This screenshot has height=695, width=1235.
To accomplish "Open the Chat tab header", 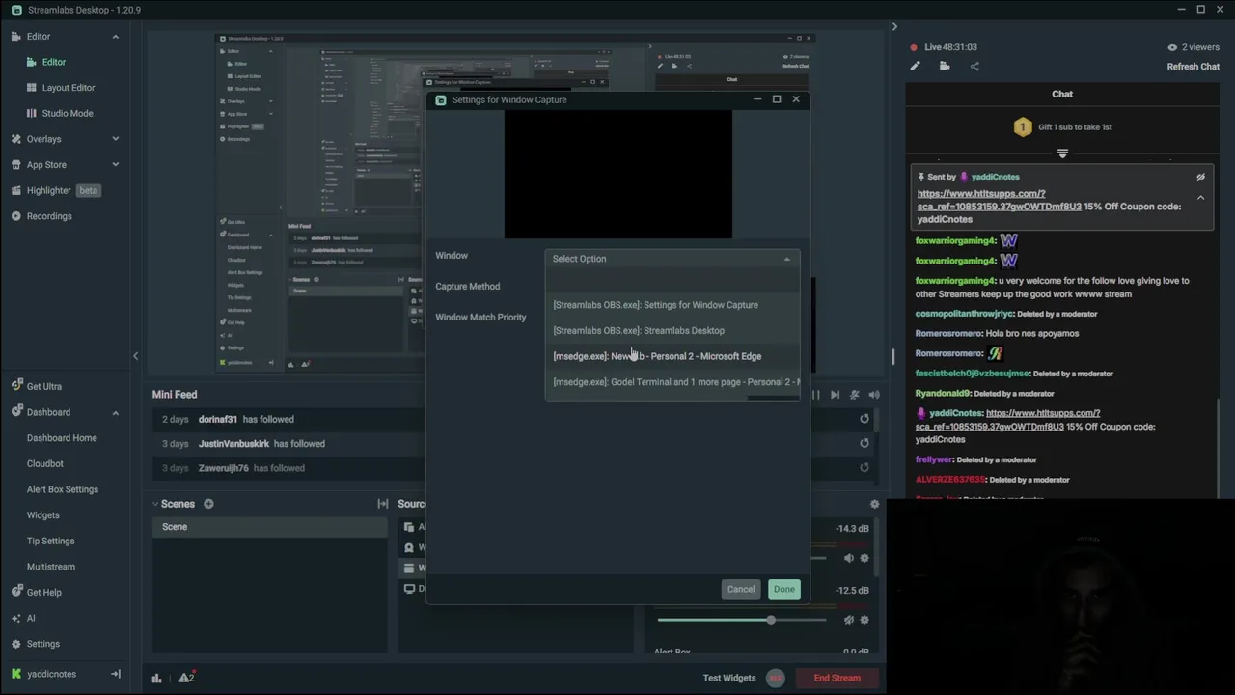I will (x=1062, y=94).
